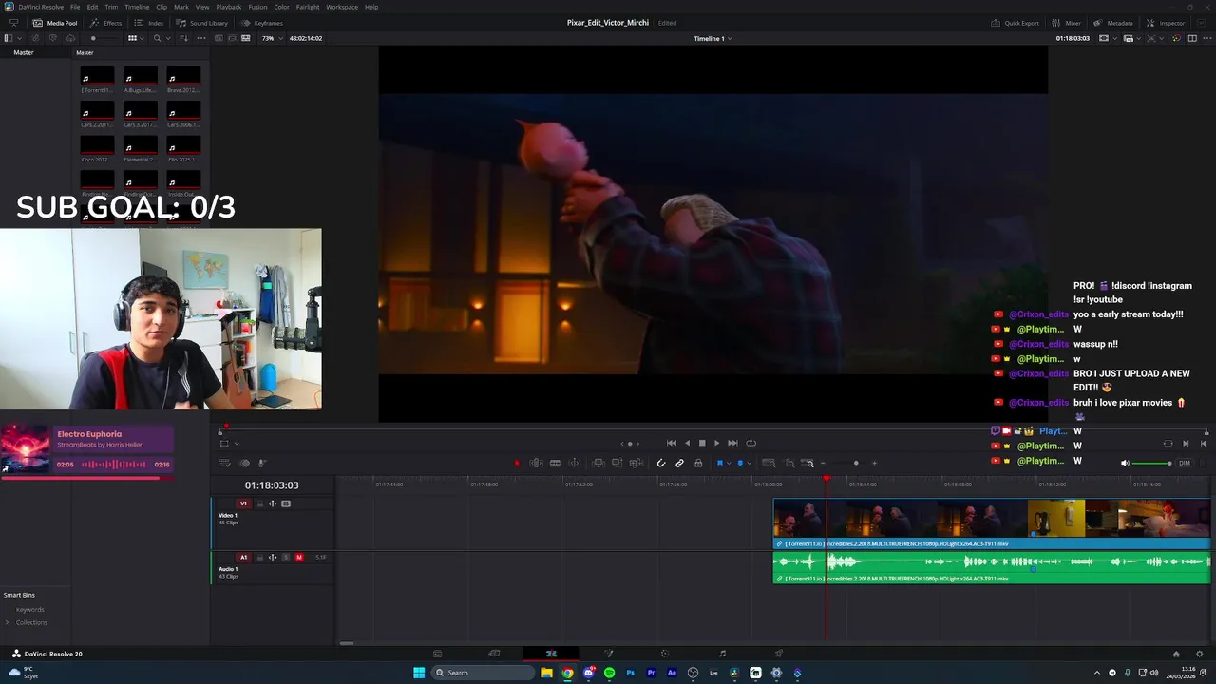The height and width of the screenshot is (684, 1216).
Task: Zoom out the timeline with minus button
Action: click(823, 463)
